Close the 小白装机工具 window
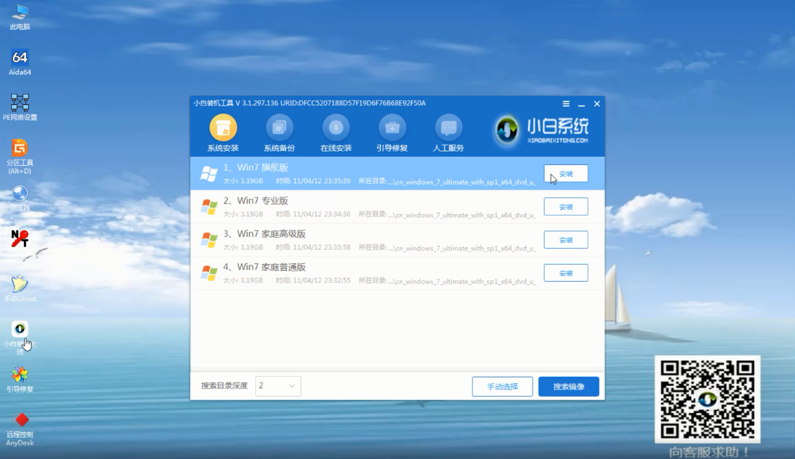 (x=597, y=104)
